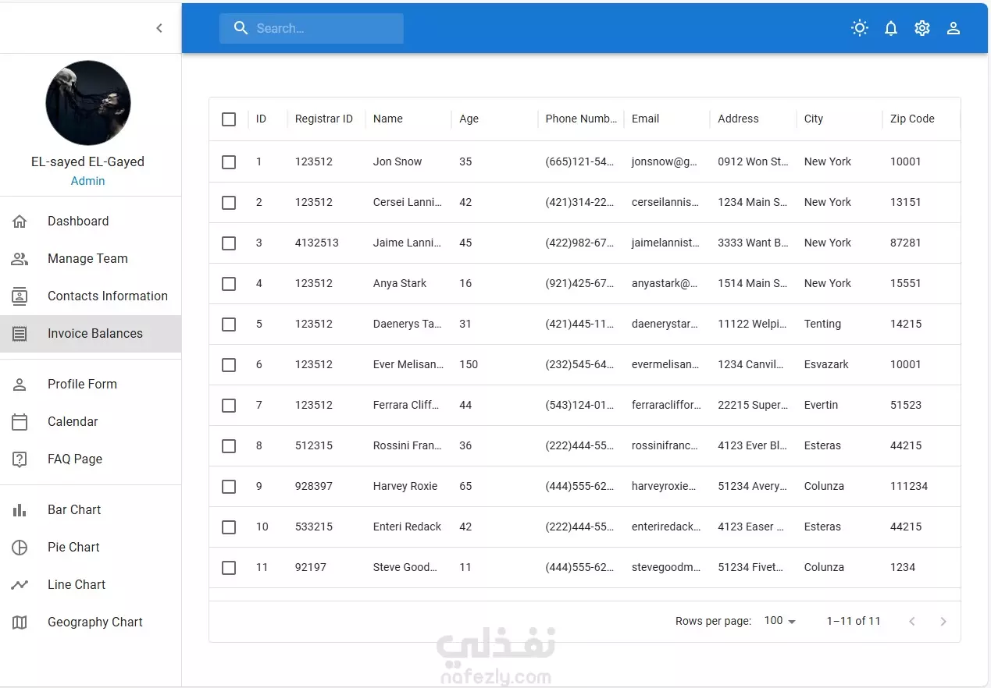
Task: Click the Pie Chart icon
Action: click(x=20, y=548)
